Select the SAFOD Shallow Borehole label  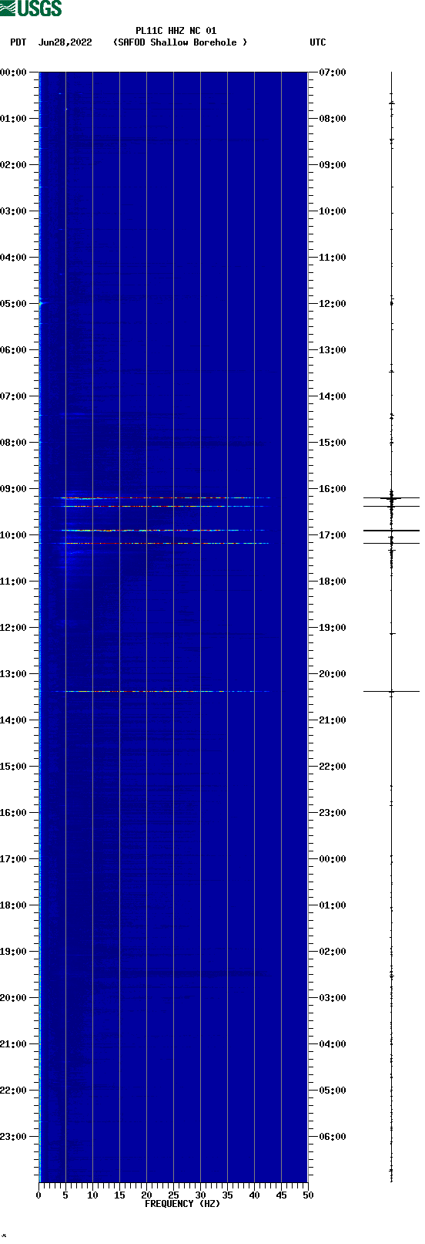point(180,42)
